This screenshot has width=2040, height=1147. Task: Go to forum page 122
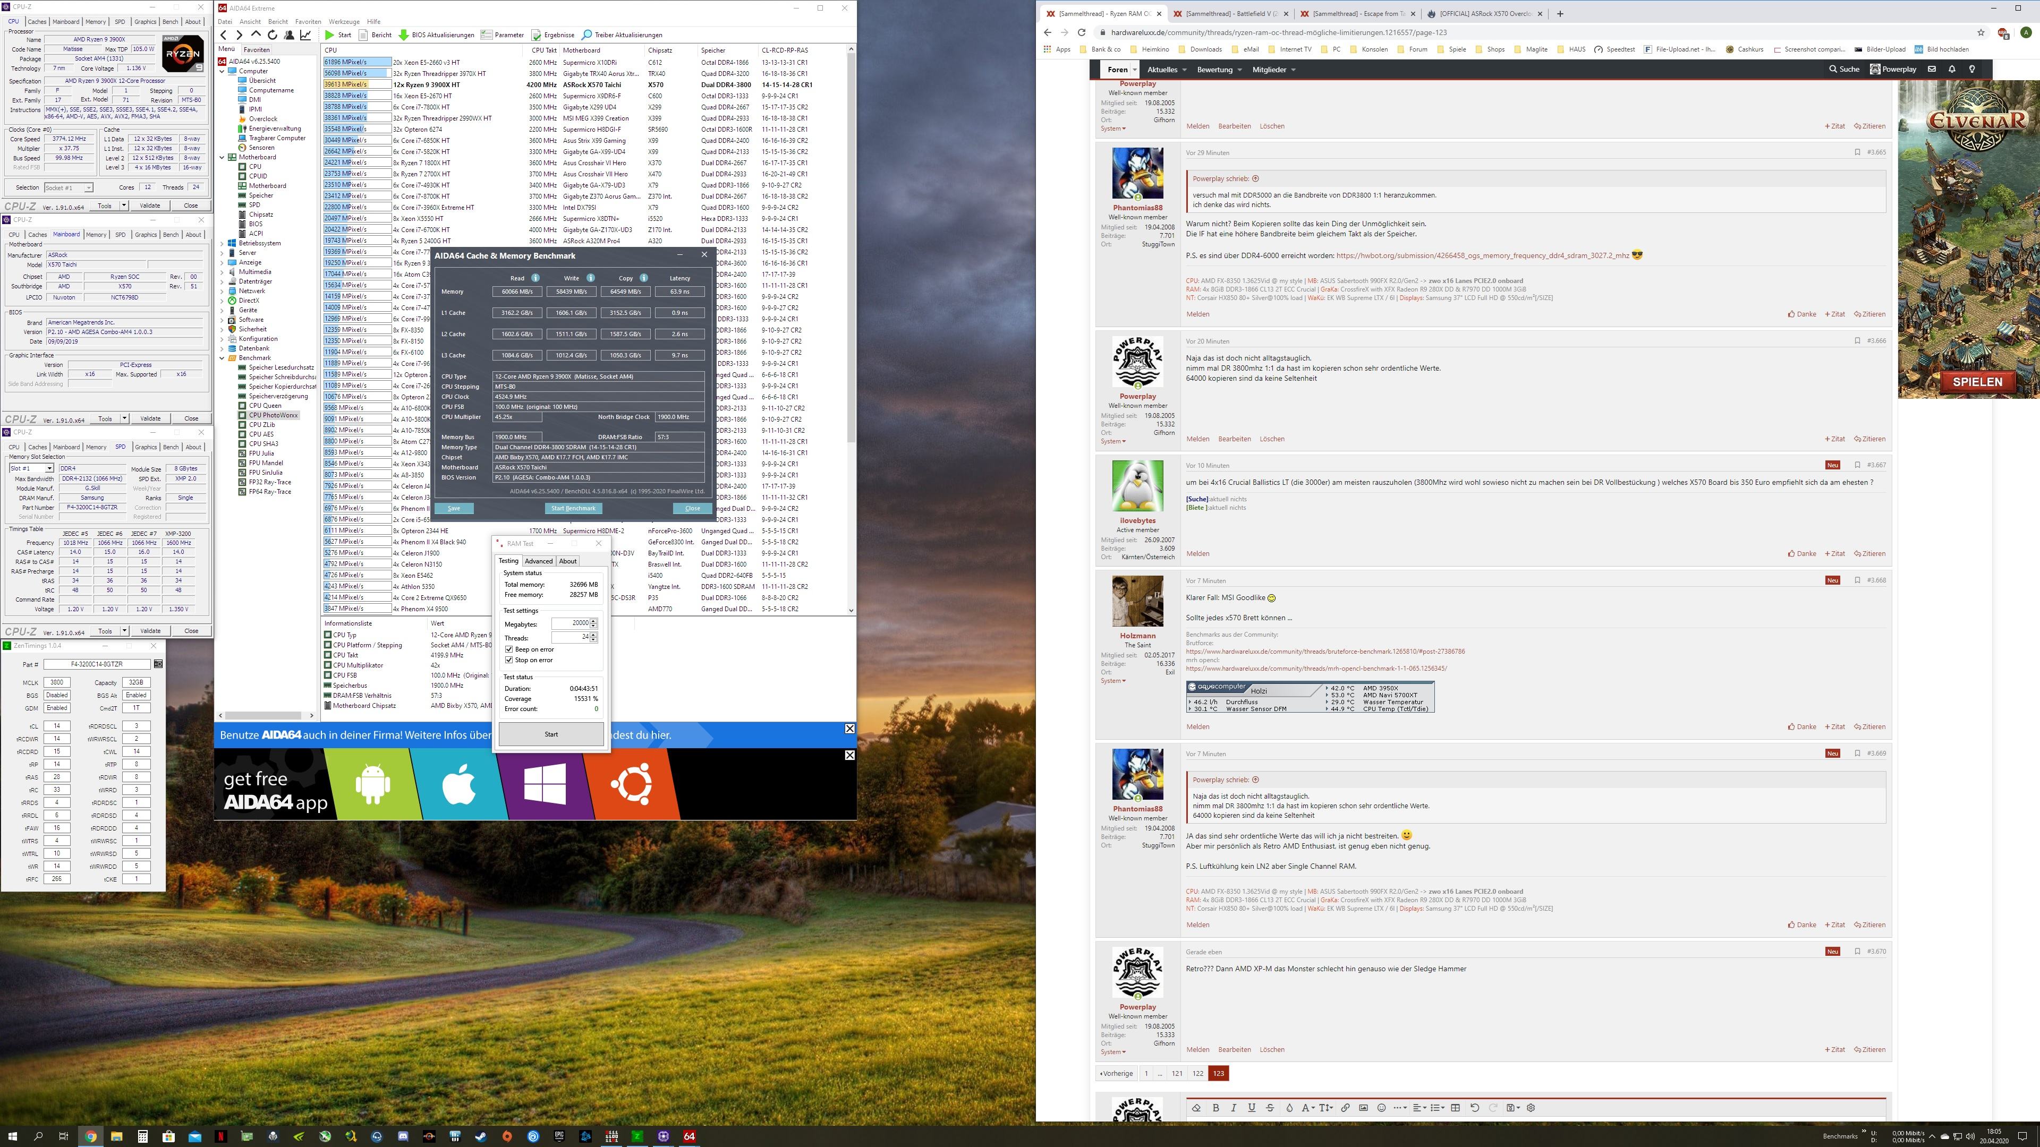pos(1197,1073)
